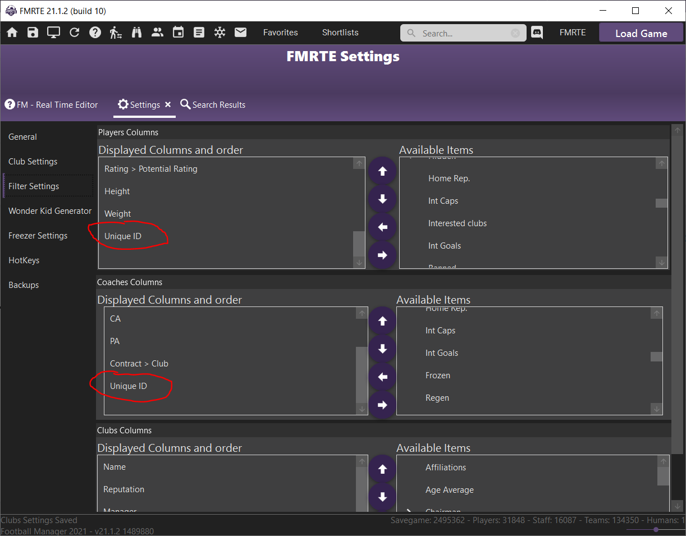Screen dimensions: 686x536
Task: Move selected Clubs column down
Action: click(x=382, y=497)
